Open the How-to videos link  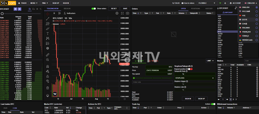188,3
